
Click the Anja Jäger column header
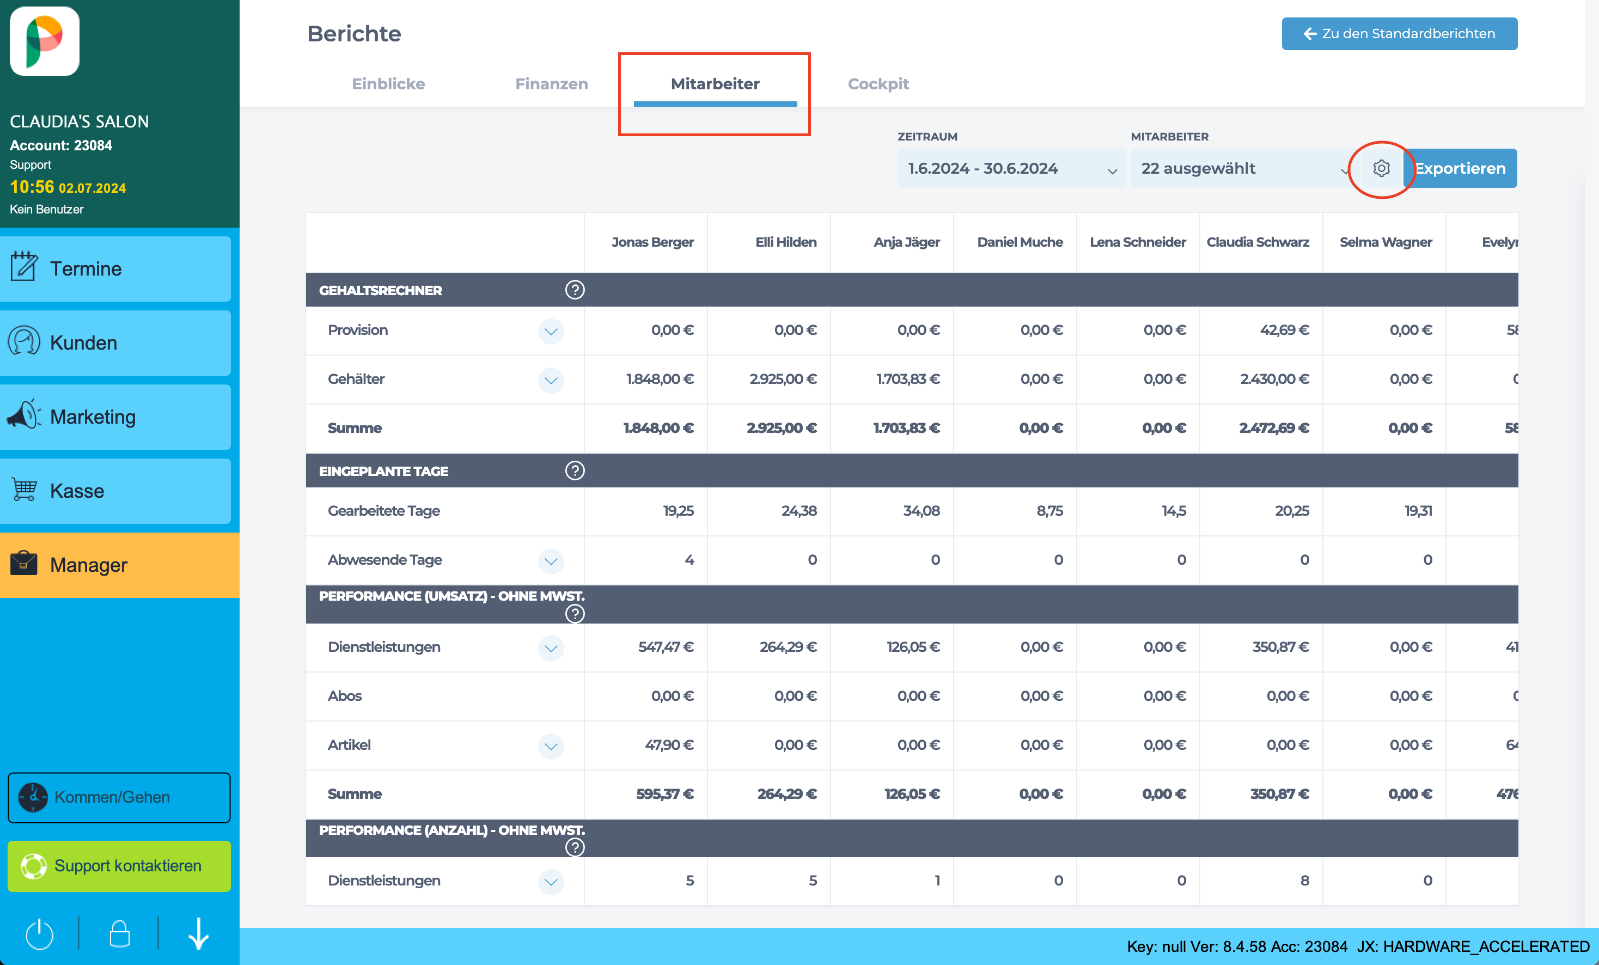click(x=907, y=242)
